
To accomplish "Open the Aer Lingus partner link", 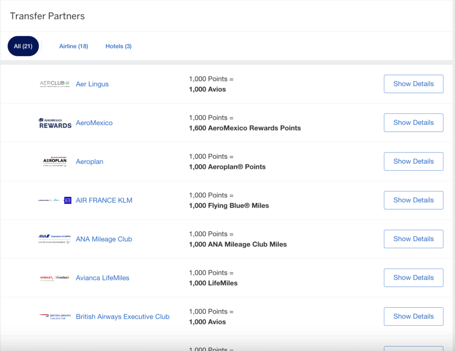I will [92, 84].
